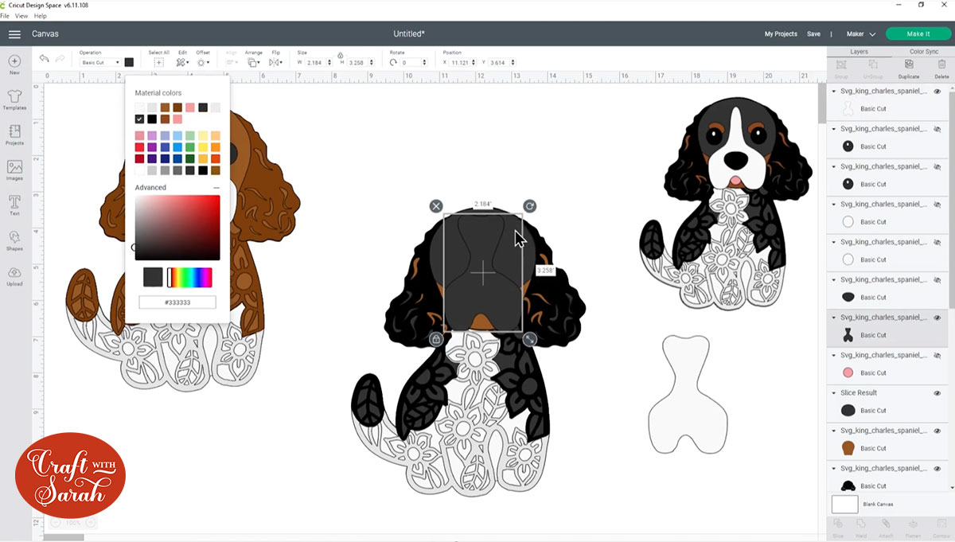Collapse the Advanced color section
Viewport: 955px width, 542px height.
point(216,188)
